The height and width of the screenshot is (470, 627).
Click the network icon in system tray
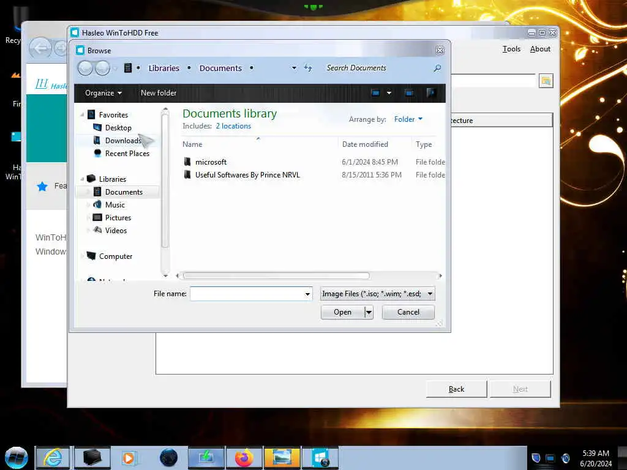550,458
